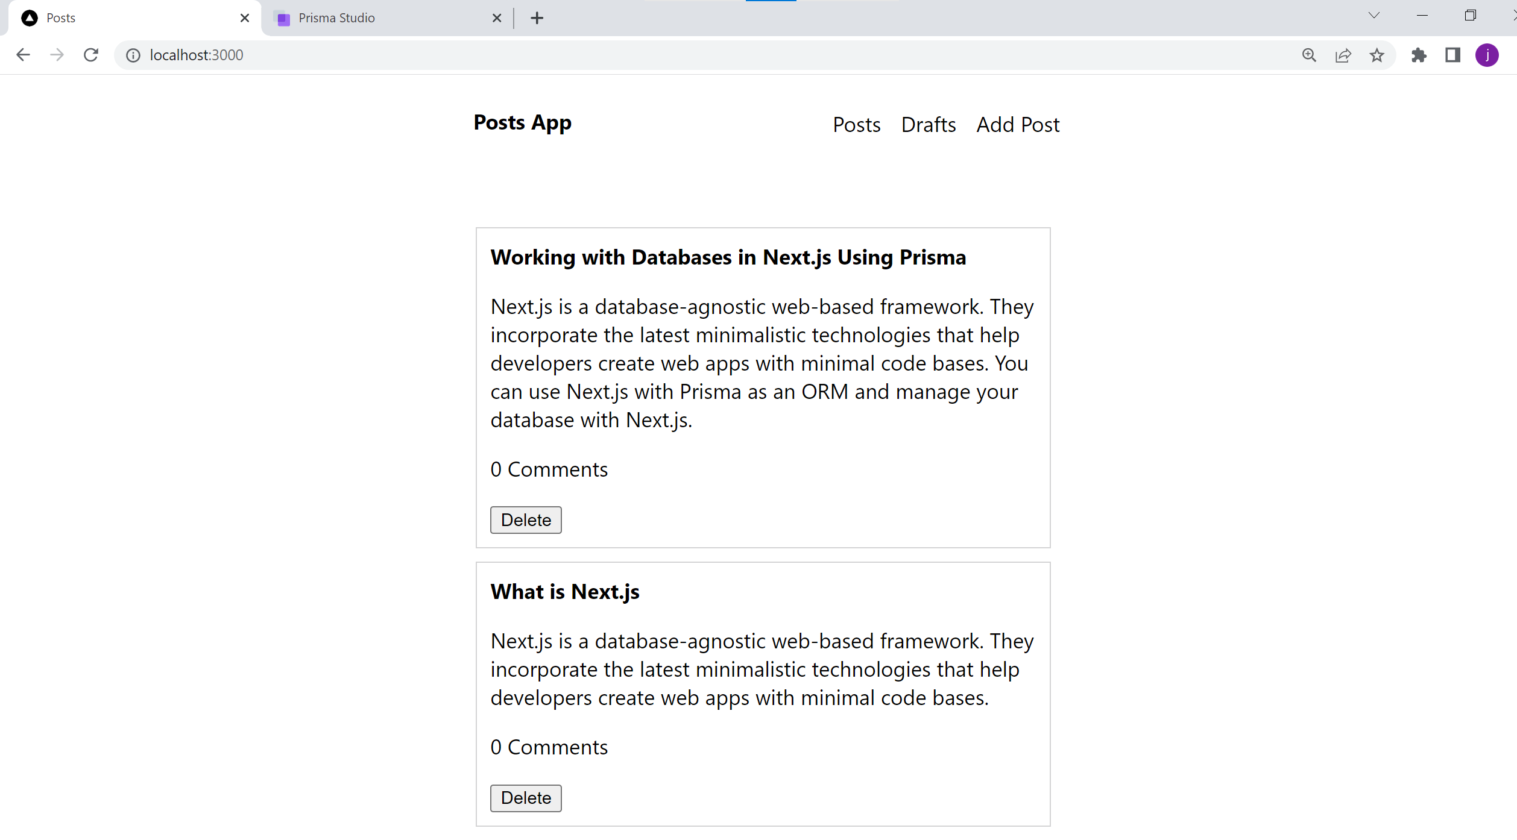
Task: Open the Posts navigation link
Action: (x=857, y=125)
